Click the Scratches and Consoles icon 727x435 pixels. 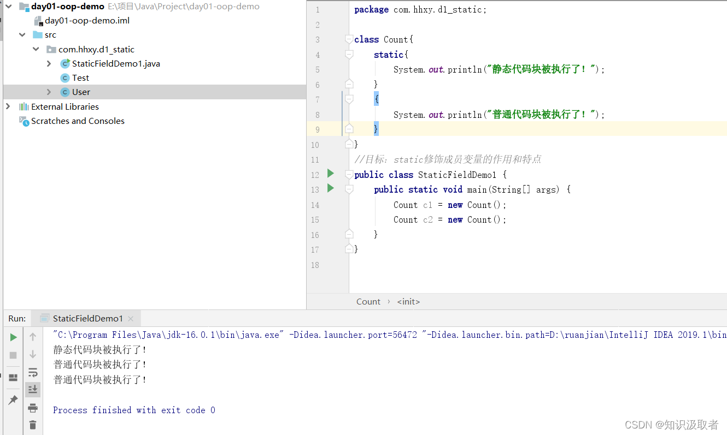coord(24,121)
